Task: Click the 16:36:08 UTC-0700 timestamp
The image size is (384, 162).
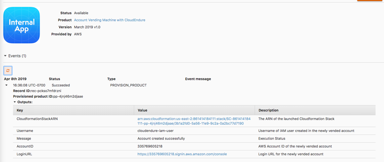Action: (29, 85)
